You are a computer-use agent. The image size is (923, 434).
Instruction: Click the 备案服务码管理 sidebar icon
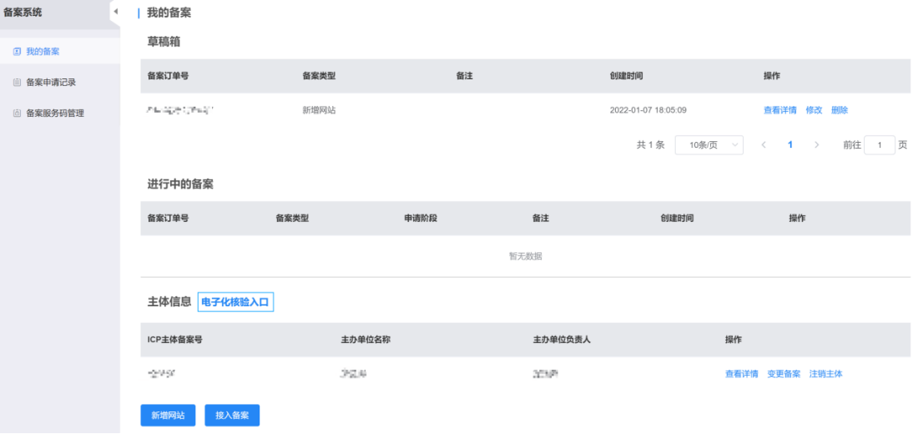(17, 114)
